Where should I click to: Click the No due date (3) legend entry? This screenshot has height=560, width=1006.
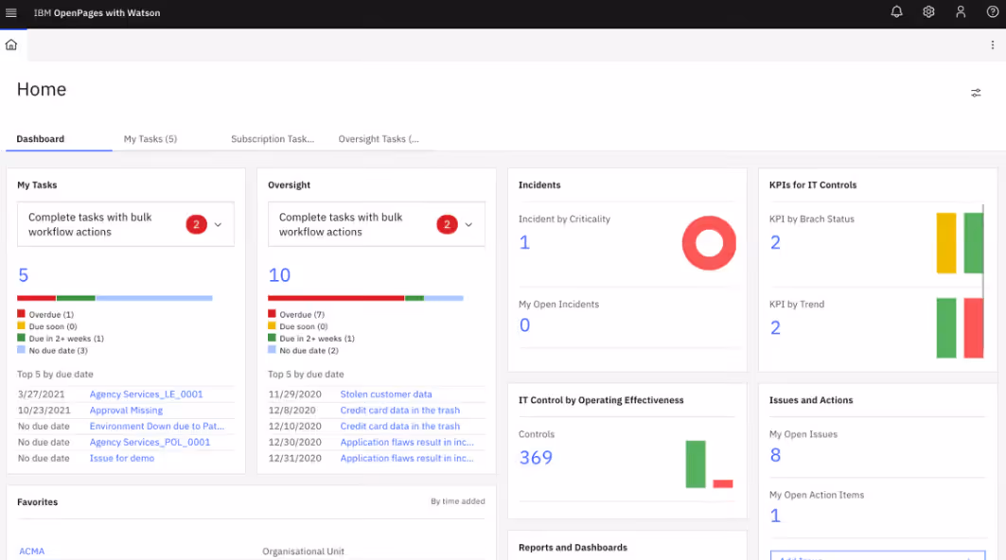pos(53,350)
